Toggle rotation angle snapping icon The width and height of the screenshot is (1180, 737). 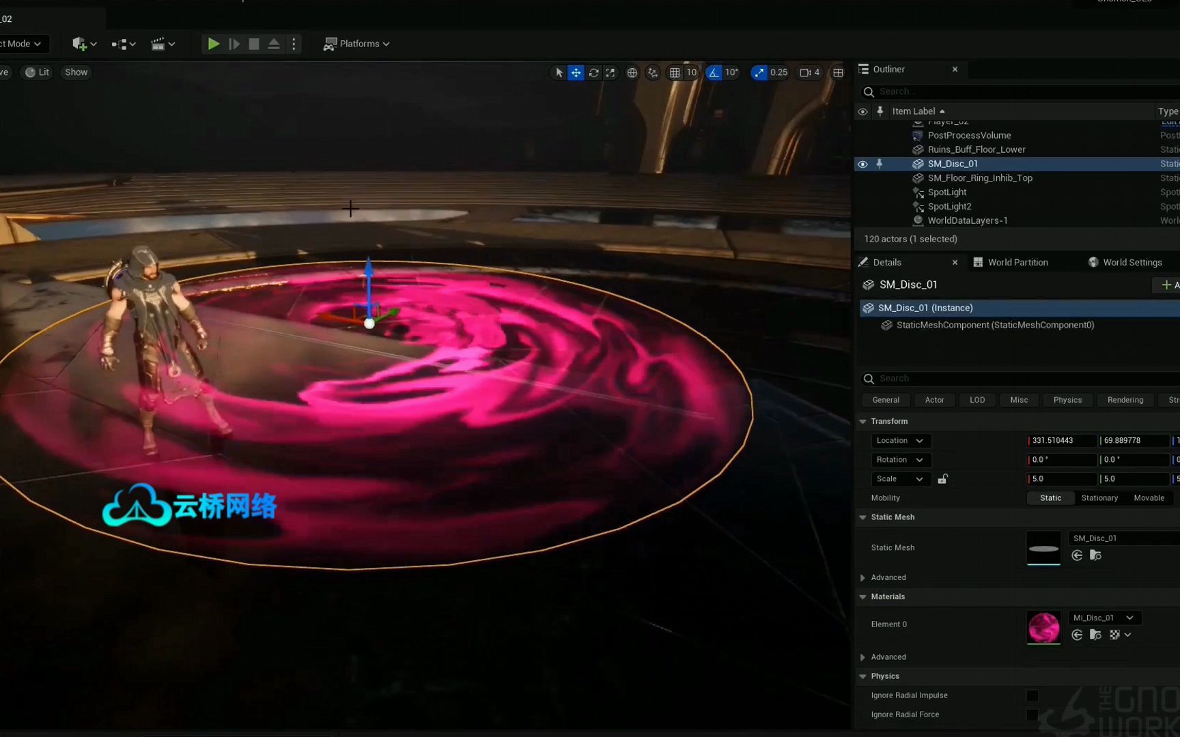point(714,72)
